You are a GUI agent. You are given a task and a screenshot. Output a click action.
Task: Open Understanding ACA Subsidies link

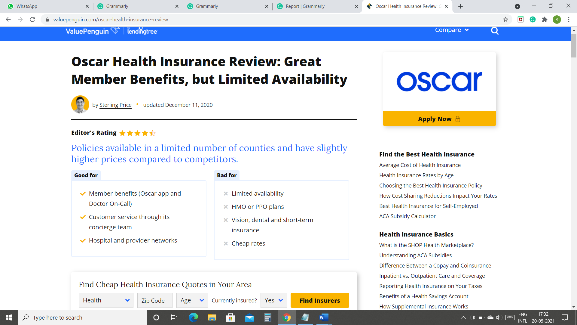[x=415, y=255]
